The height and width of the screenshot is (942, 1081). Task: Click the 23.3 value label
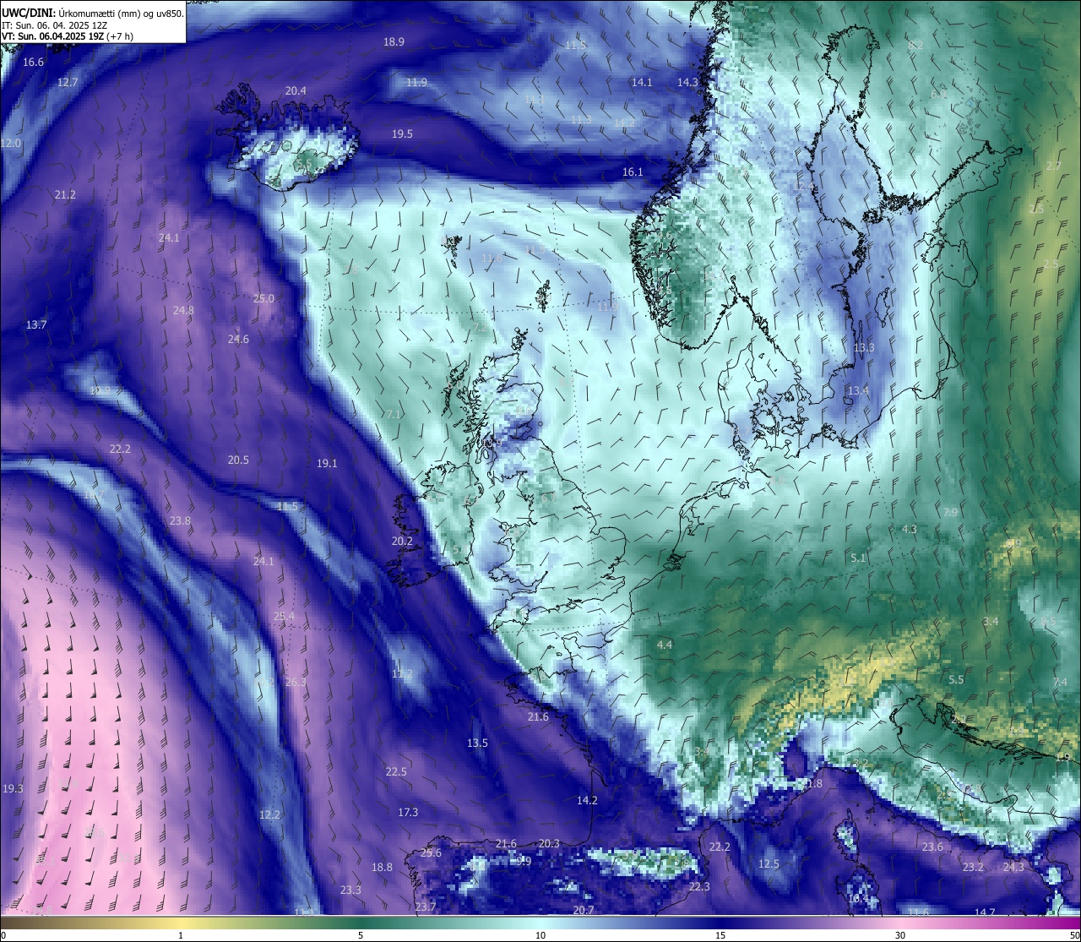click(350, 890)
